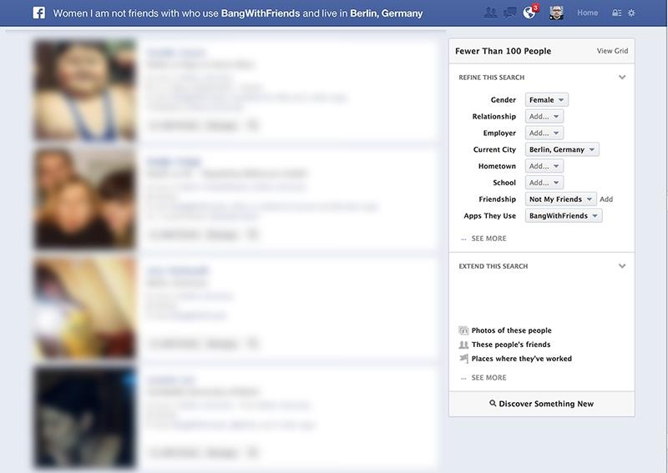
Task: Click Discover Something New button
Action: click(541, 404)
